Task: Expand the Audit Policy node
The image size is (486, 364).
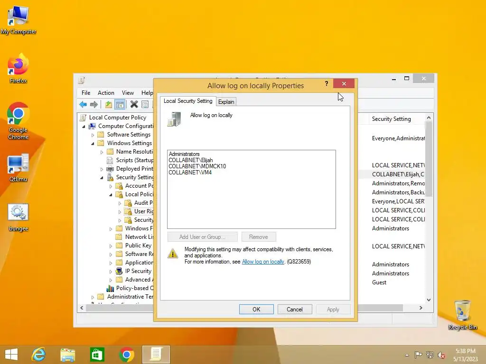Action: pyautogui.click(x=120, y=203)
